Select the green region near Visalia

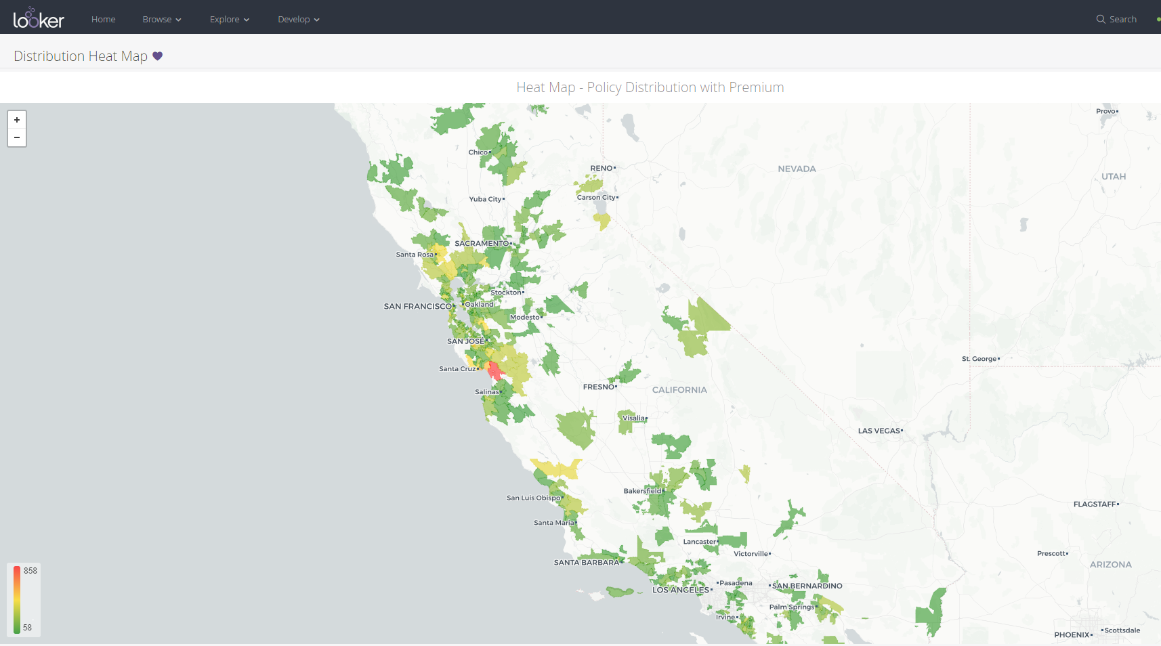(627, 421)
